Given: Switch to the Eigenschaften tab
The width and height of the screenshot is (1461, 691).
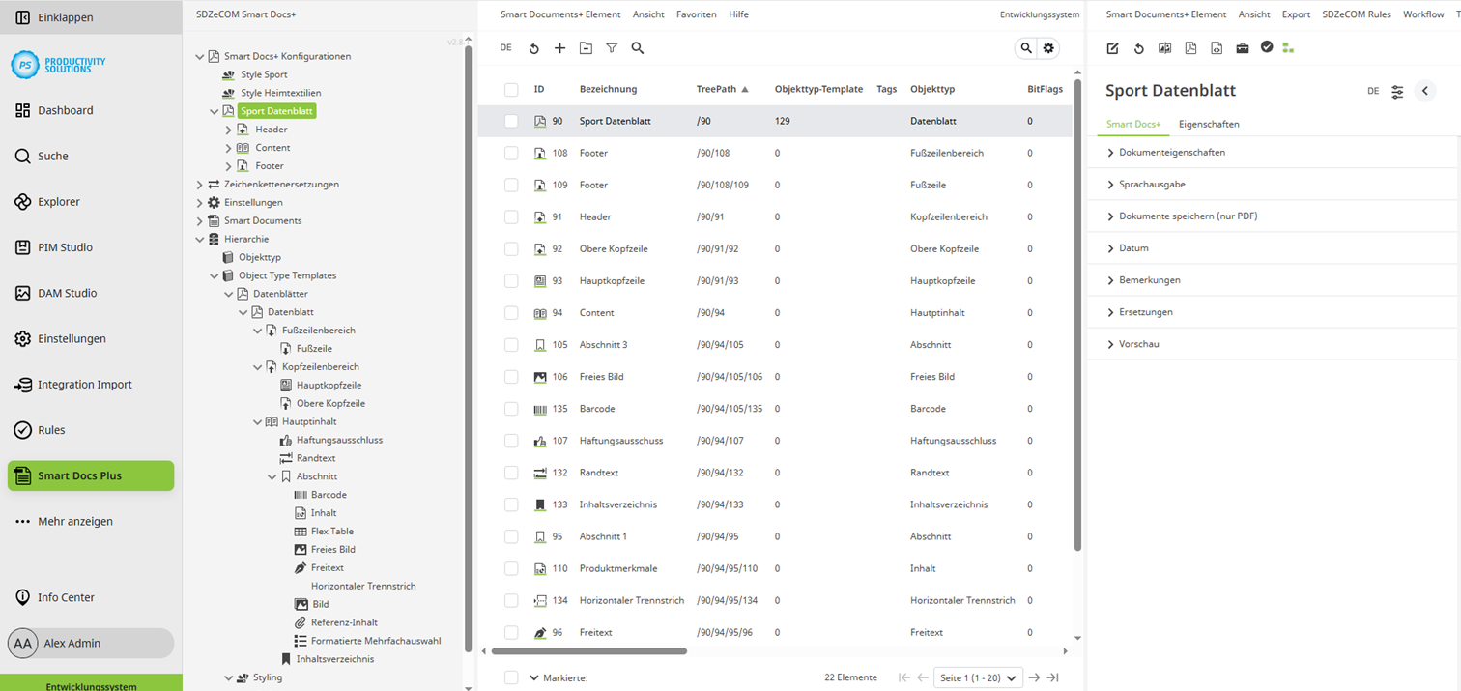Looking at the screenshot, I should [x=1209, y=124].
